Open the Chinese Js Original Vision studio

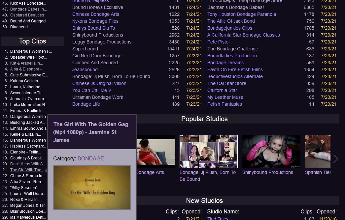coord(99,83)
